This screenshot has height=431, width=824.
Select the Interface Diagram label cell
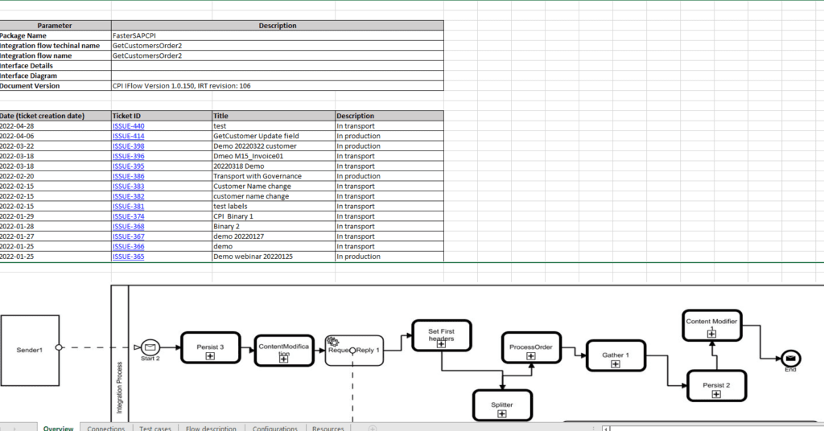pyautogui.click(x=56, y=76)
